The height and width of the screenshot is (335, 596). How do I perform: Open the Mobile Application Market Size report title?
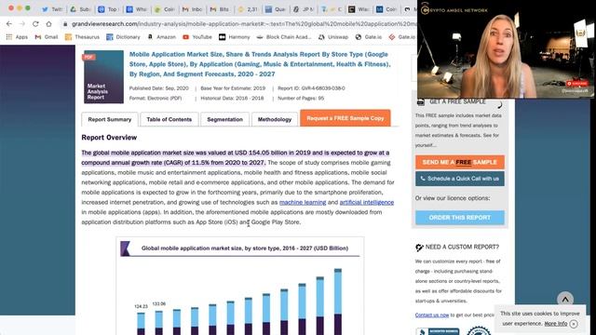[x=260, y=64]
